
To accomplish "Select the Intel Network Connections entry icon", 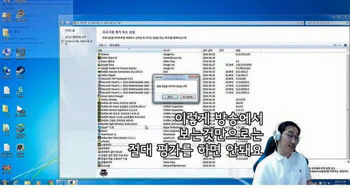I will pyautogui.click(x=99, y=71).
